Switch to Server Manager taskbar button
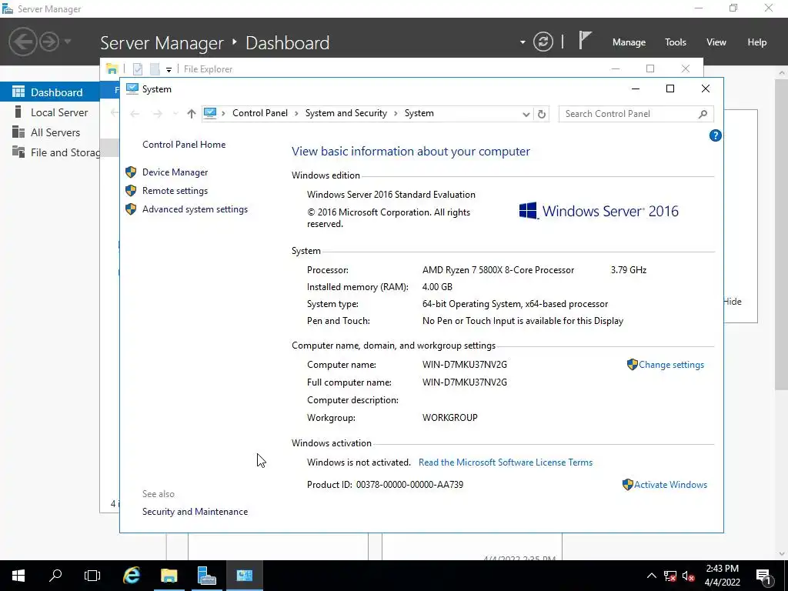The height and width of the screenshot is (591, 788). point(206,576)
